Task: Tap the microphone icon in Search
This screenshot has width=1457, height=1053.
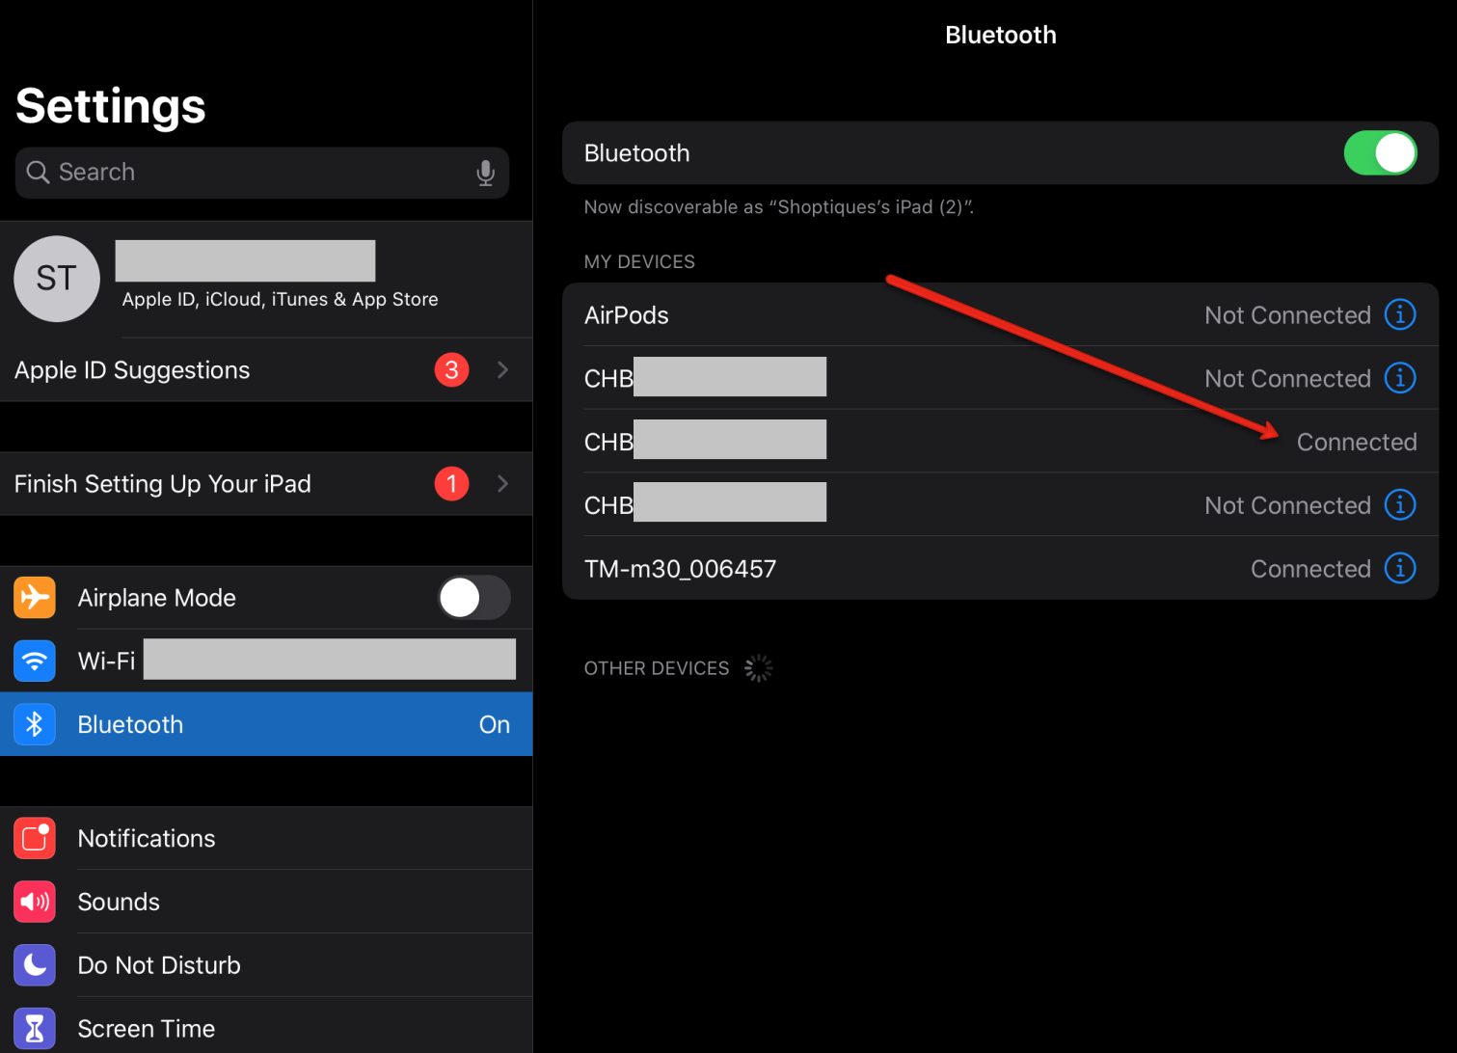Action: click(x=486, y=173)
